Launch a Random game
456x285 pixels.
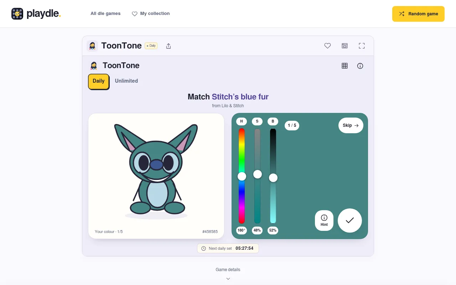(418, 14)
